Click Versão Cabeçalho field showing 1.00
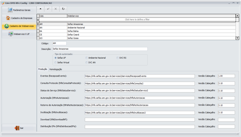Viewport: 241px width, 137px height. click(x=226, y=76)
